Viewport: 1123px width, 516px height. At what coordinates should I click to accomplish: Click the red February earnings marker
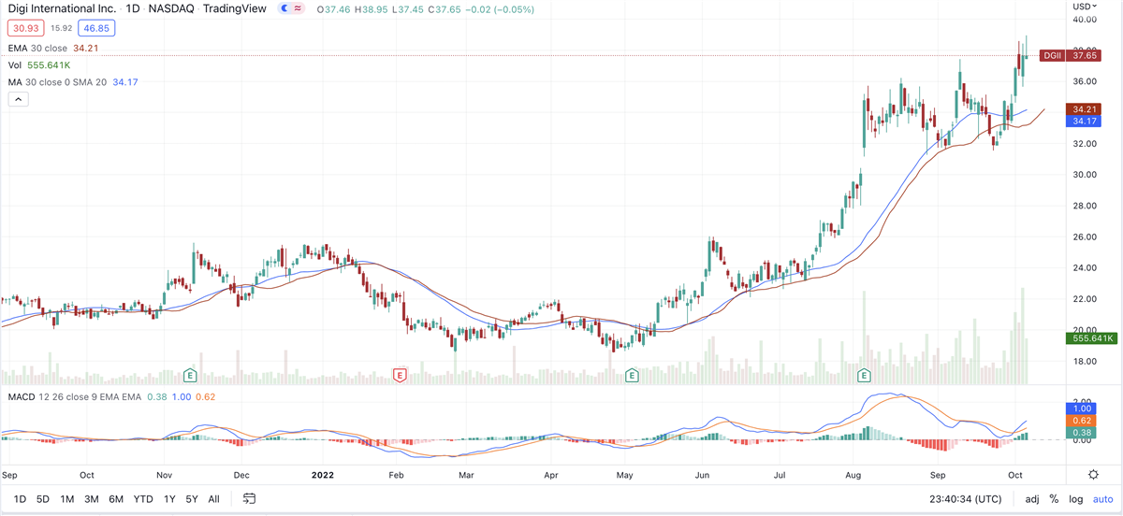tap(400, 375)
